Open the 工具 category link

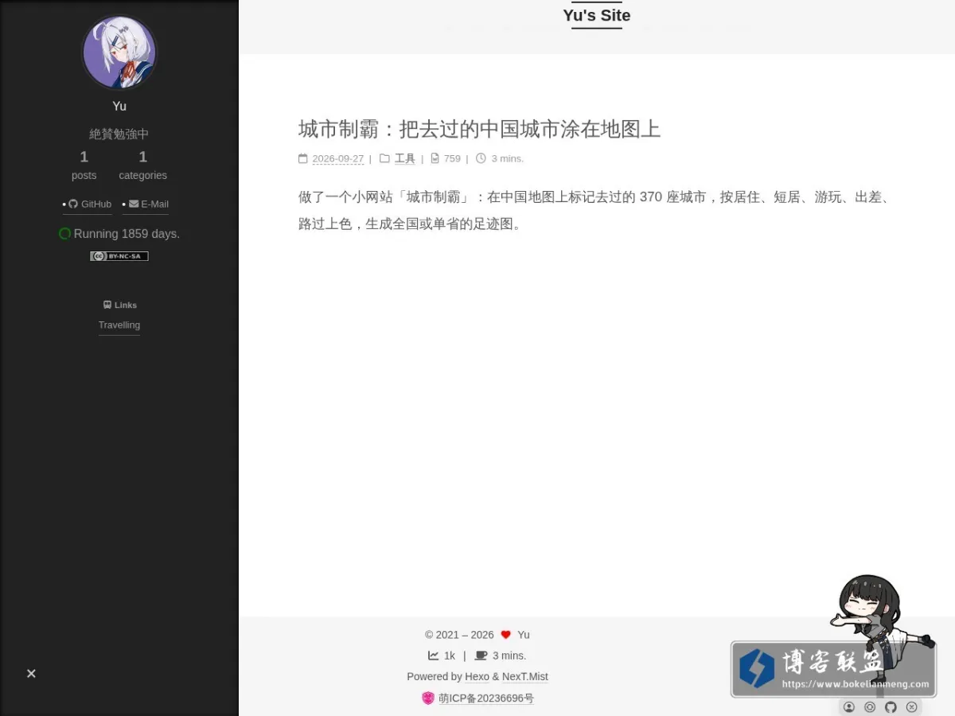(x=405, y=159)
